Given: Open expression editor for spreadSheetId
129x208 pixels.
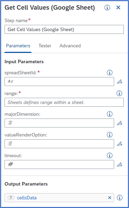Looking at the screenshot, I should [x=120, y=82].
